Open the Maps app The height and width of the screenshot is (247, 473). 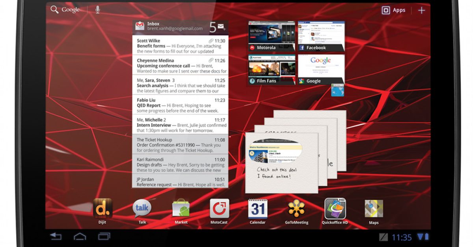tap(373, 209)
